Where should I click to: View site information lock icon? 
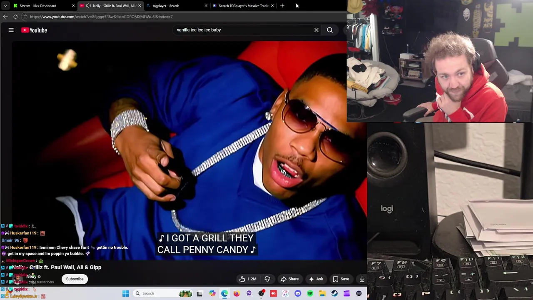(x=25, y=17)
